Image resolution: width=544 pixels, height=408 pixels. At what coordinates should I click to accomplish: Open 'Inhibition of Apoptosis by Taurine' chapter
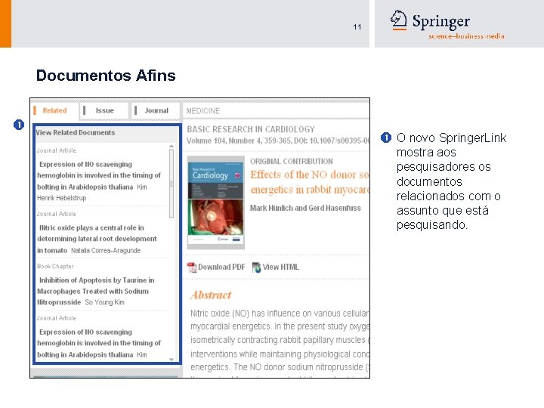pos(96,291)
